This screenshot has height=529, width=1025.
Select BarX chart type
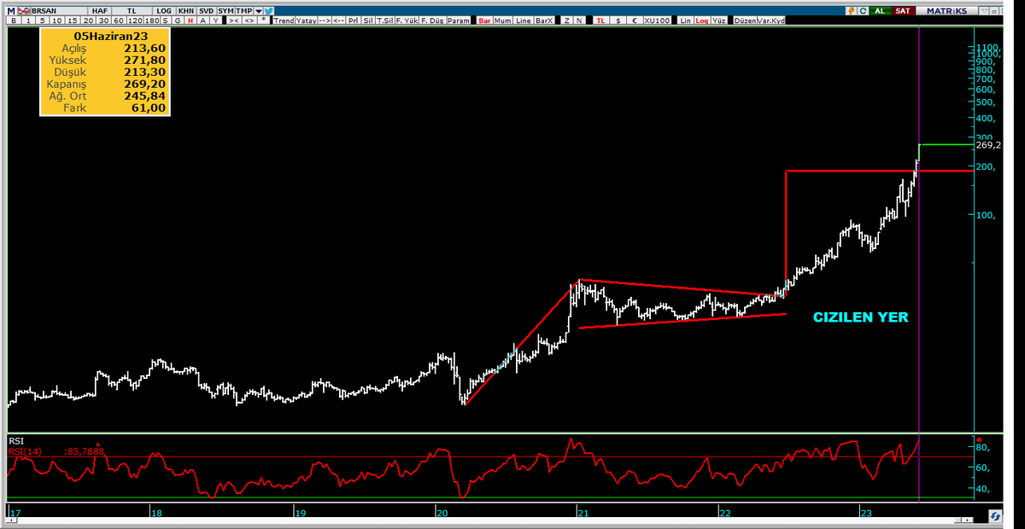[x=544, y=20]
